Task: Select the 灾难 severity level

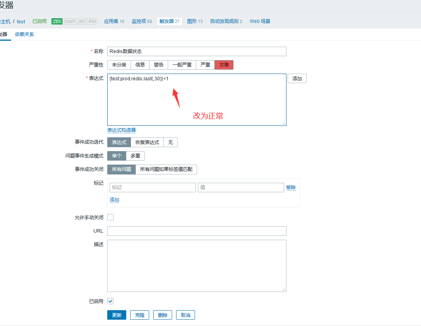Action: (224, 65)
